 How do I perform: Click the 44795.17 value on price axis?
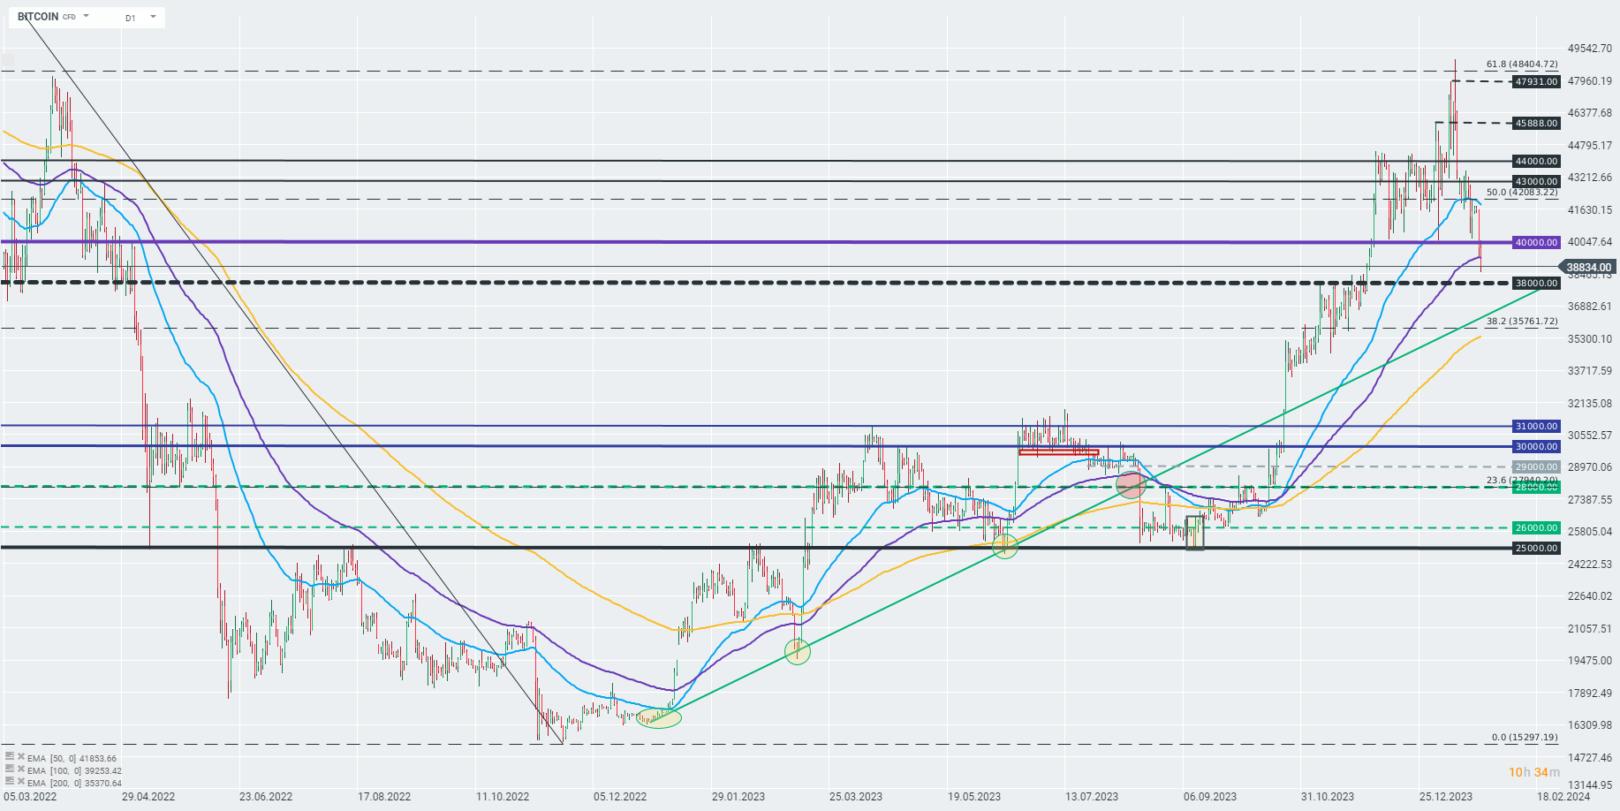[1590, 145]
